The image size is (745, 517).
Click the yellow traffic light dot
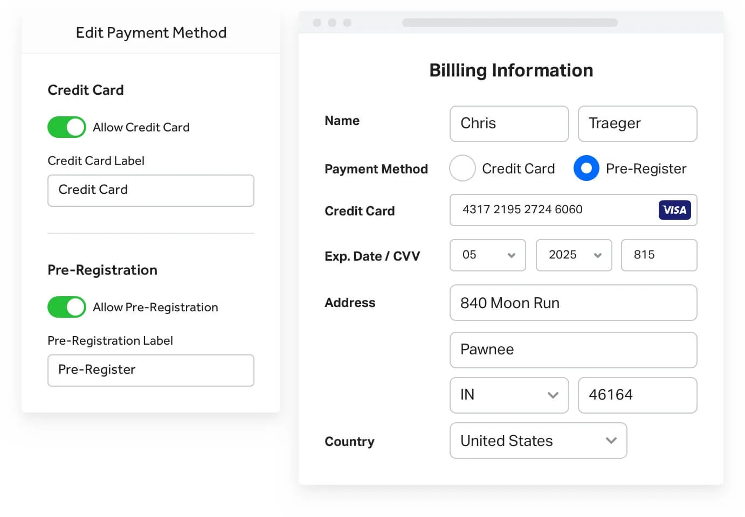point(333,23)
